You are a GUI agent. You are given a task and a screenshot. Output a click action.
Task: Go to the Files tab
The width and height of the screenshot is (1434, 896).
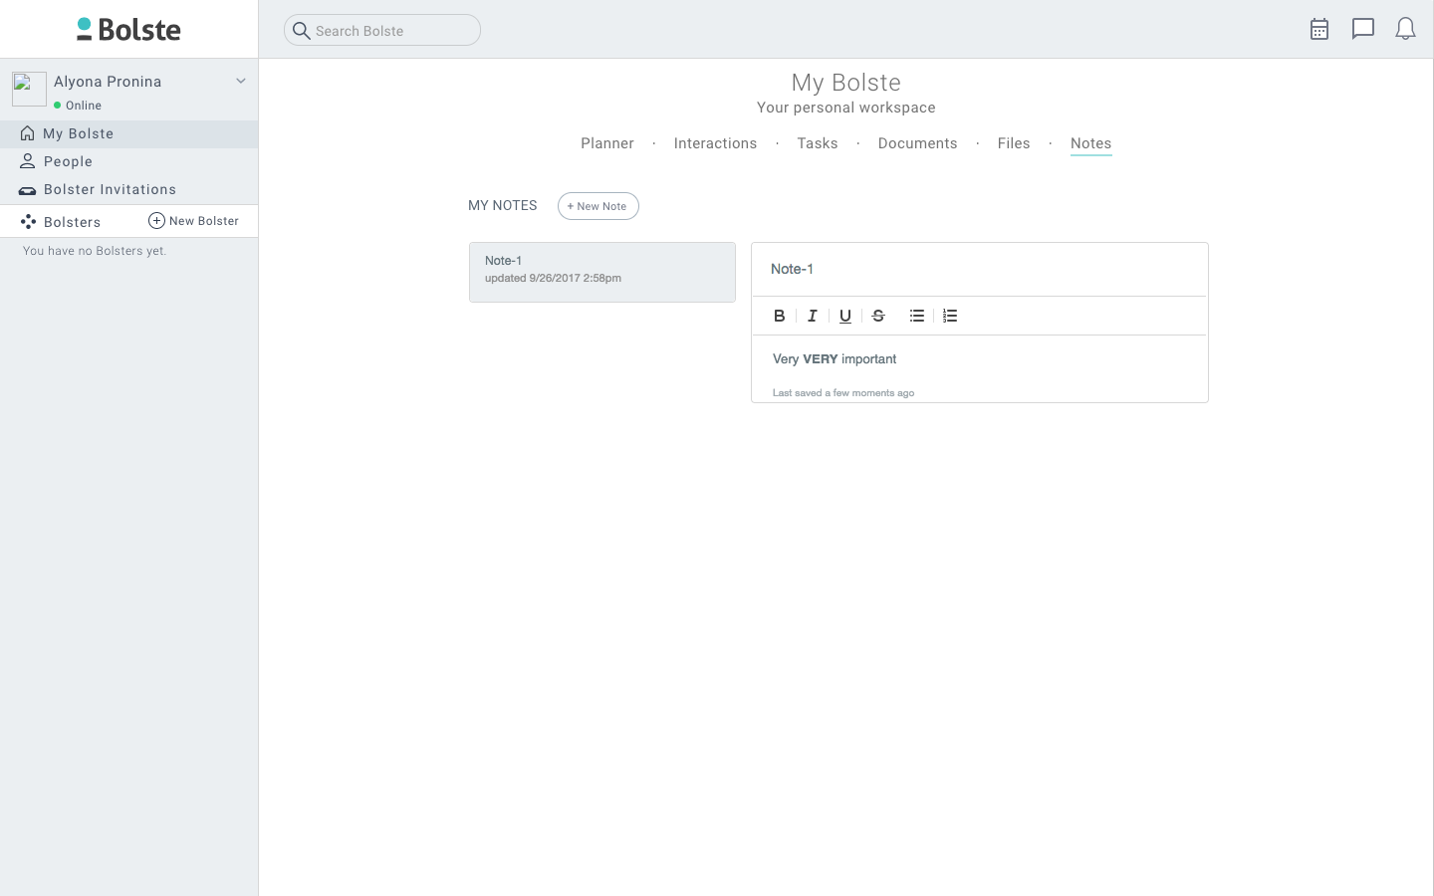1014,143
